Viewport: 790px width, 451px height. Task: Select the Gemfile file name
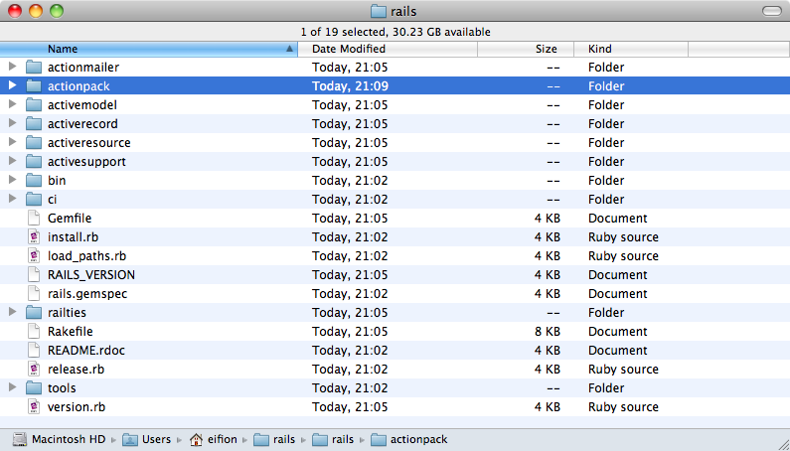[70, 219]
